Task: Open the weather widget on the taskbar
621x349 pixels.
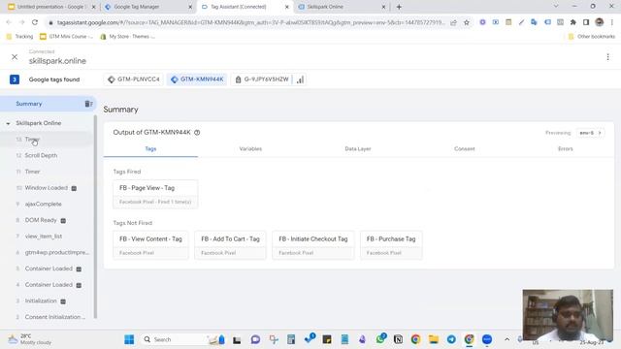Action: [x=30, y=339]
